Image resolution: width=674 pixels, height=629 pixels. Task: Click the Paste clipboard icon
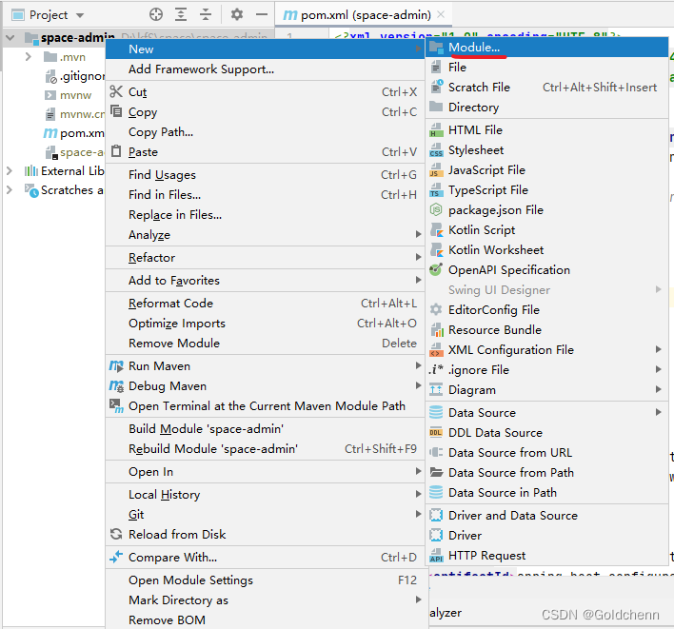[x=116, y=151]
